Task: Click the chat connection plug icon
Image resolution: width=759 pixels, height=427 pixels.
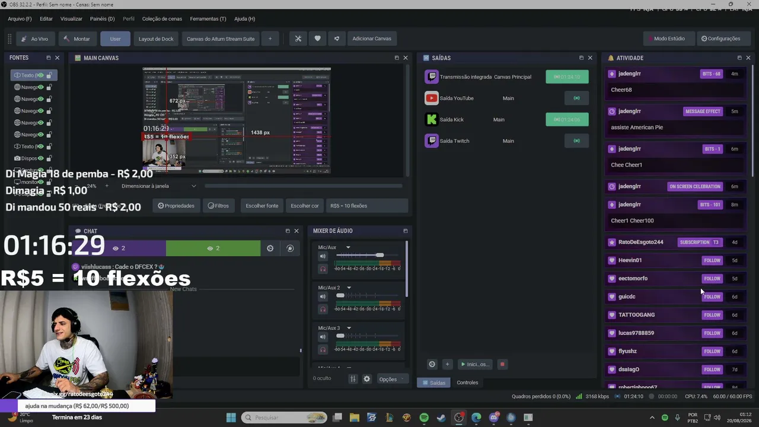Action: (290, 248)
